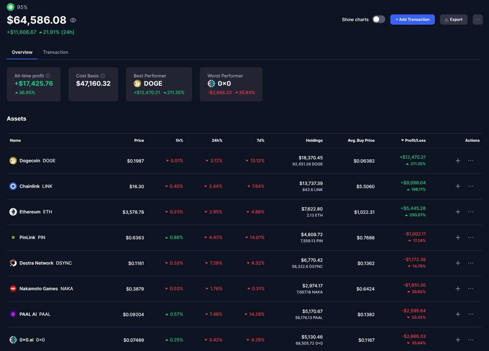The image size is (489, 351).
Task: Open the Nakamoto Games NAKA asset name
Action: coord(46,289)
